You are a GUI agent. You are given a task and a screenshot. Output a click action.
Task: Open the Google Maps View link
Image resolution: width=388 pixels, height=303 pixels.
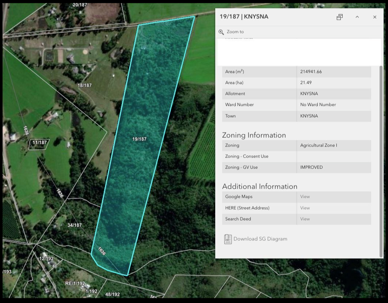pyautogui.click(x=305, y=197)
